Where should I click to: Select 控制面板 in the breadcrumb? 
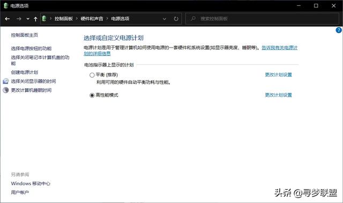pos(64,19)
